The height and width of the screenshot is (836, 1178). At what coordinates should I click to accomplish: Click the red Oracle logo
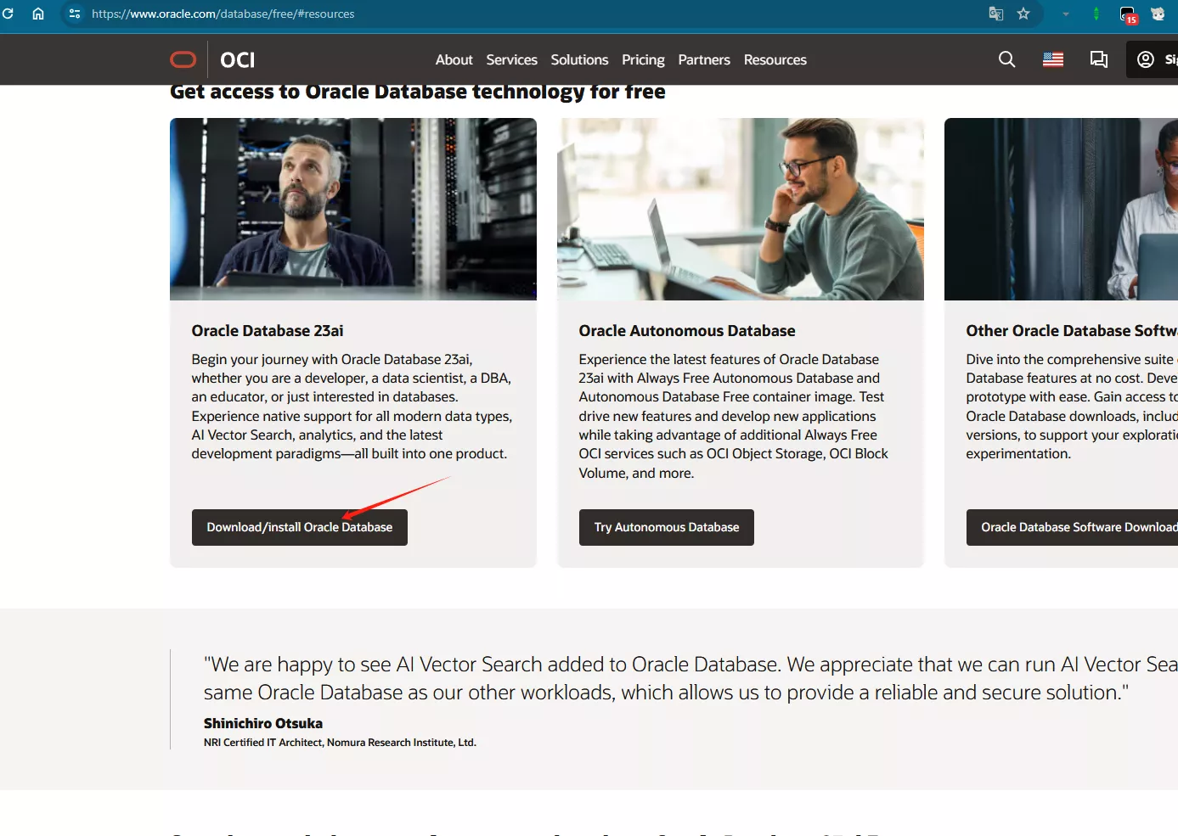(183, 59)
